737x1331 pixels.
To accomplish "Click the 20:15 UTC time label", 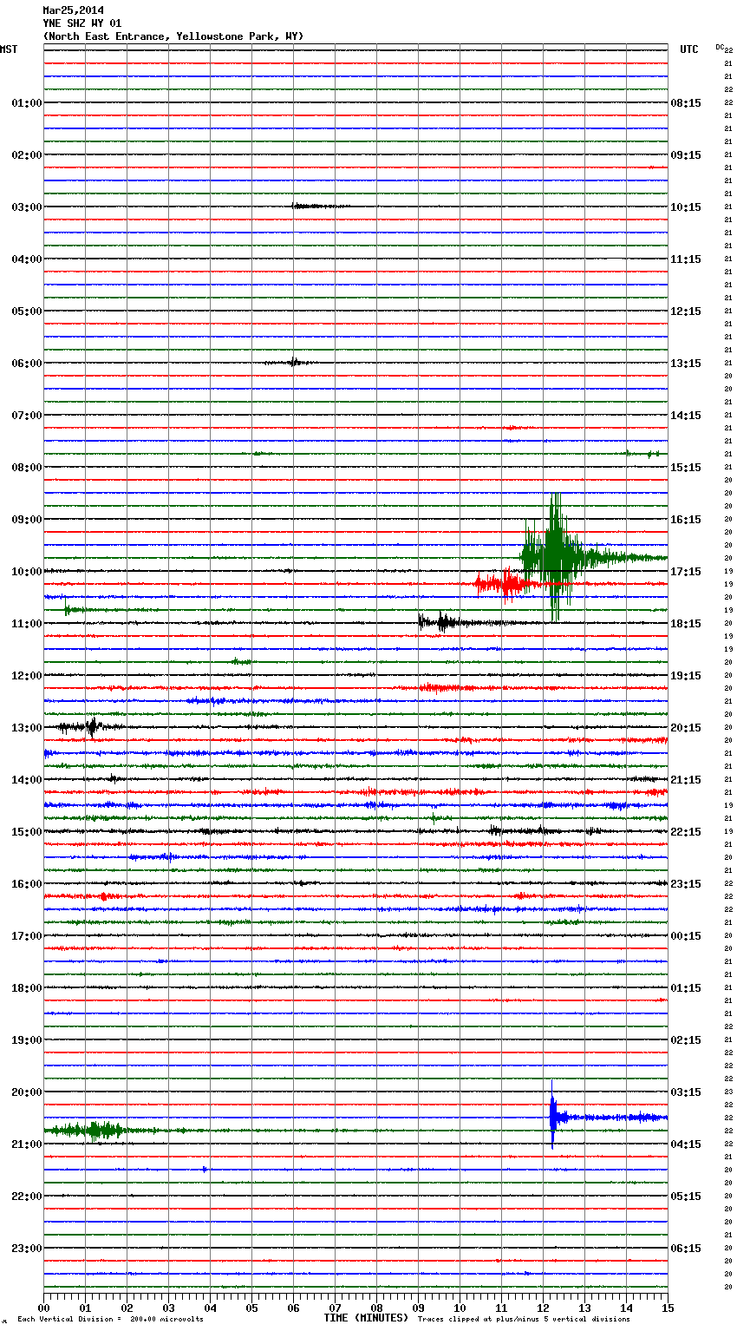I will coord(686,728).
